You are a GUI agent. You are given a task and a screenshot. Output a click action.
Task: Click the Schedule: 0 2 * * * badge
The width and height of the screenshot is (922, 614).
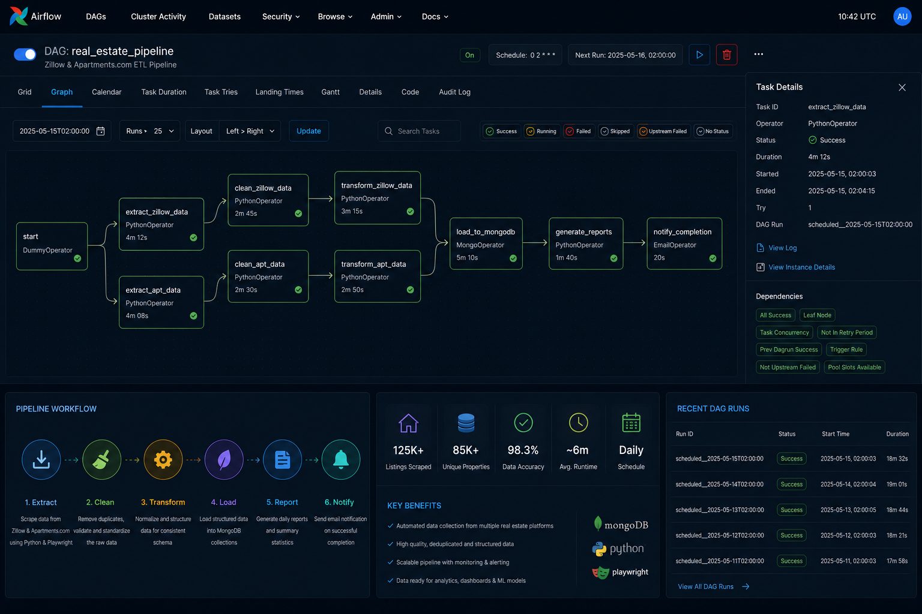tap(525, 55)
